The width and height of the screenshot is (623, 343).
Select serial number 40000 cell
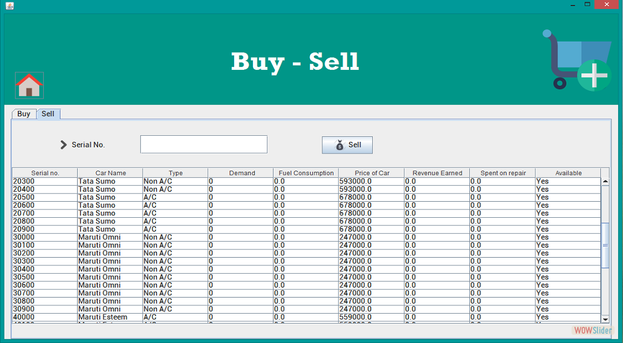click(45, 317)
